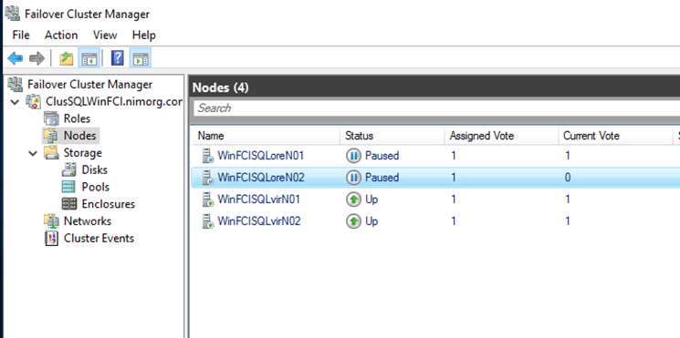Image resolution: width=680 pixels, height=338 pixels.
Task: Select Pools under Storage
Action: pos(96,187)
